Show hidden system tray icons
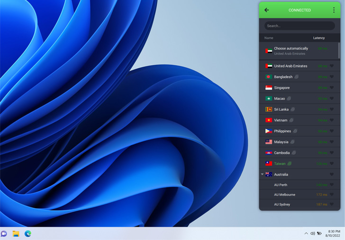Viewport: 345px width, 240px height. (x=306, y=233)
